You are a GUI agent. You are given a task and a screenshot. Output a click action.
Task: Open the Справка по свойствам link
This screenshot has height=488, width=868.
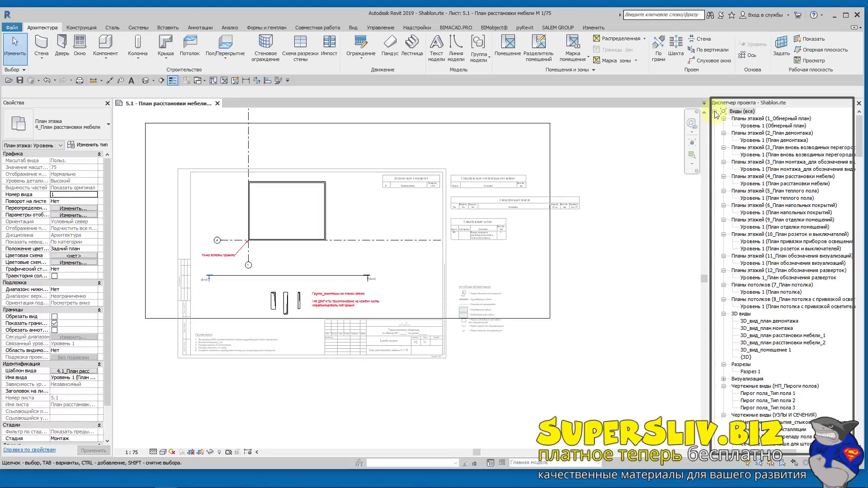29,450
